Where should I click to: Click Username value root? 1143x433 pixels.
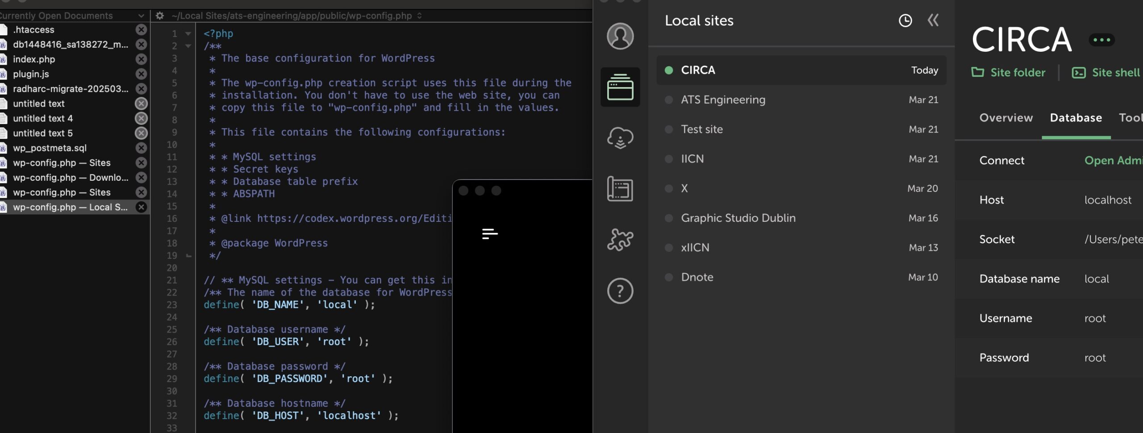1095,318
